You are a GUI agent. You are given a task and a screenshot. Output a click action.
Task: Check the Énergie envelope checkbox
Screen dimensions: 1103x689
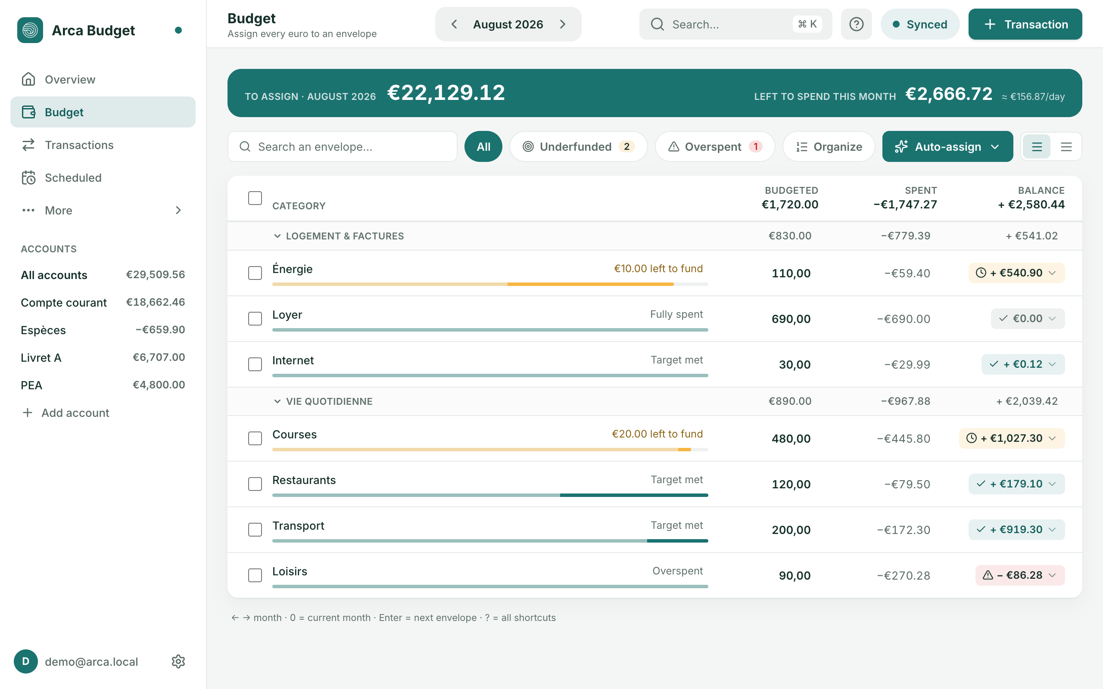[255, 273]
